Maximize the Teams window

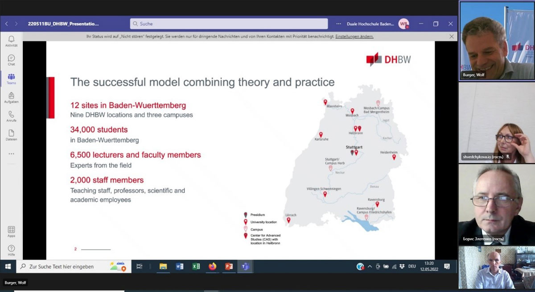point(436,24)
